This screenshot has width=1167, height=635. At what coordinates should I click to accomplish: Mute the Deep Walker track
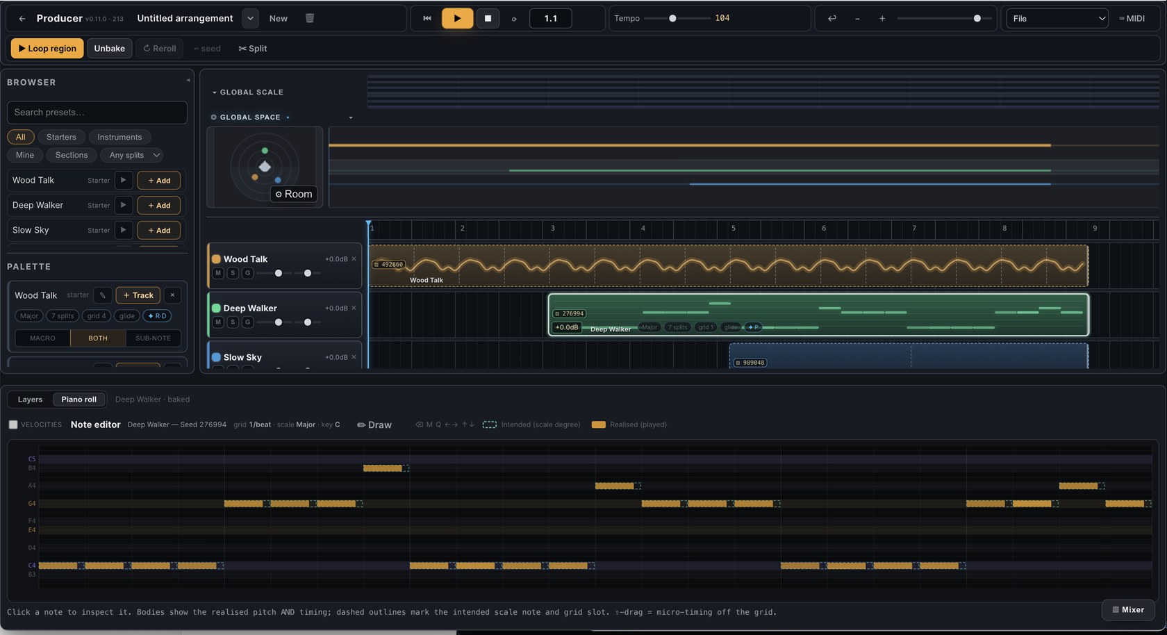218,322
